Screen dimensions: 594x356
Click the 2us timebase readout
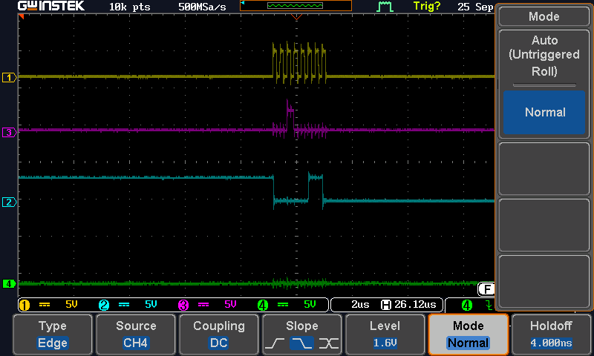(x=360, y=305)
